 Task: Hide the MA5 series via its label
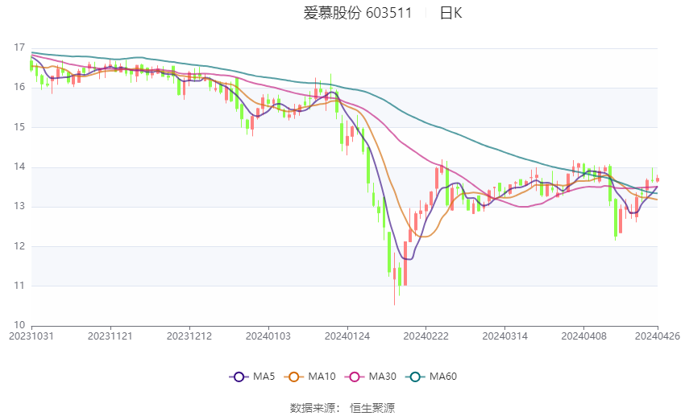tap(264, 377)
